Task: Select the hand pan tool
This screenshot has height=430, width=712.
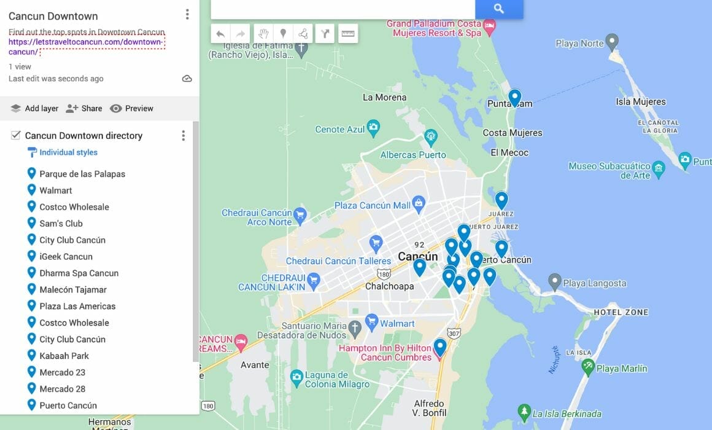Action: tap(263, 34)
